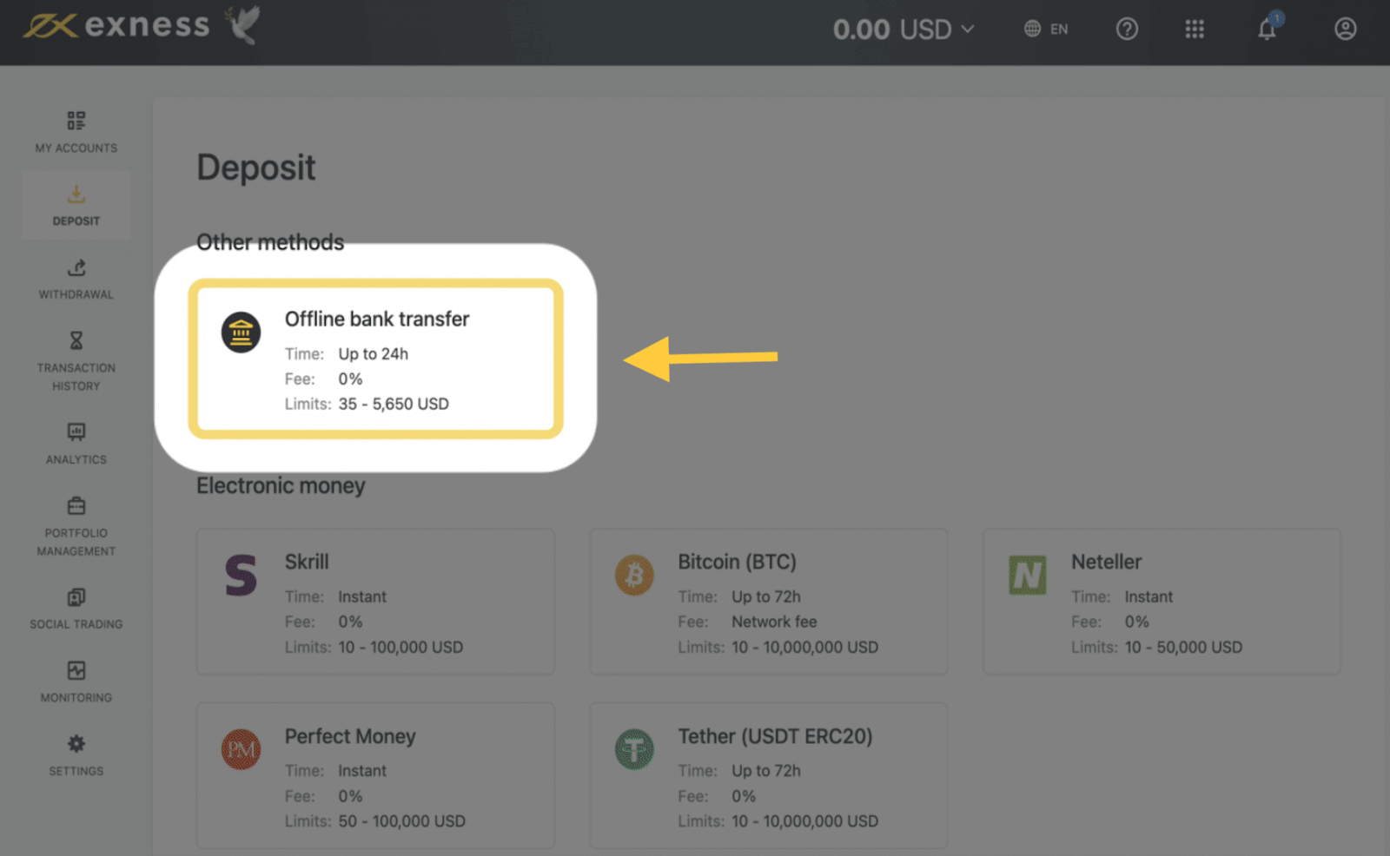Click the Social Trading copy icon

click(76, 596)
